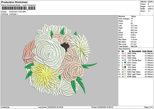Click the barcode under the worksheet title
The height and width of the screenshot is (109, 154).
18,8
